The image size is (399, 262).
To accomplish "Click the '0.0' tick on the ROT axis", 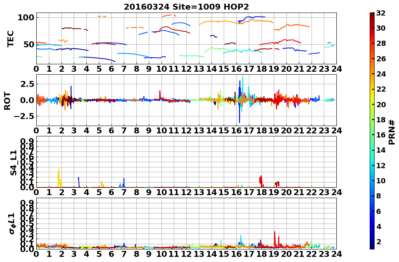I will 27,100.
